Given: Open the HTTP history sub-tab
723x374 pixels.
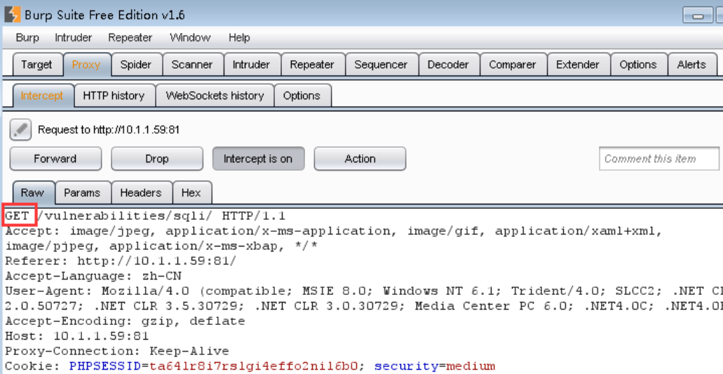Looking at the screenshot, I should [x=114, y=96].
